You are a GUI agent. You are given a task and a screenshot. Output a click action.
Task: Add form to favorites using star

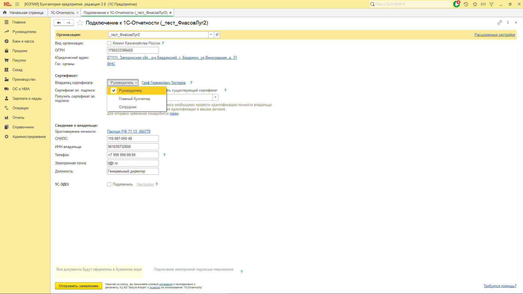tap(80, 23)
